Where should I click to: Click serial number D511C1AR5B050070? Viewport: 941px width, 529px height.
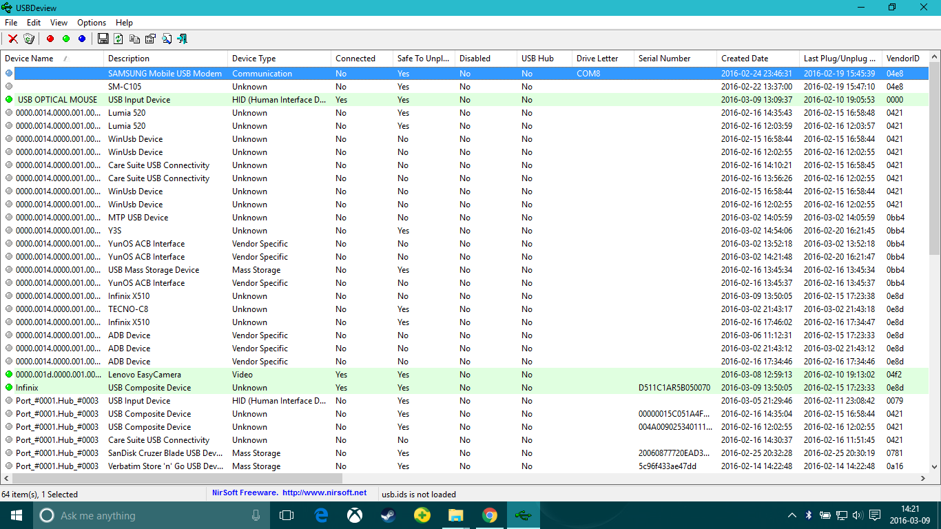click(674, 388)
